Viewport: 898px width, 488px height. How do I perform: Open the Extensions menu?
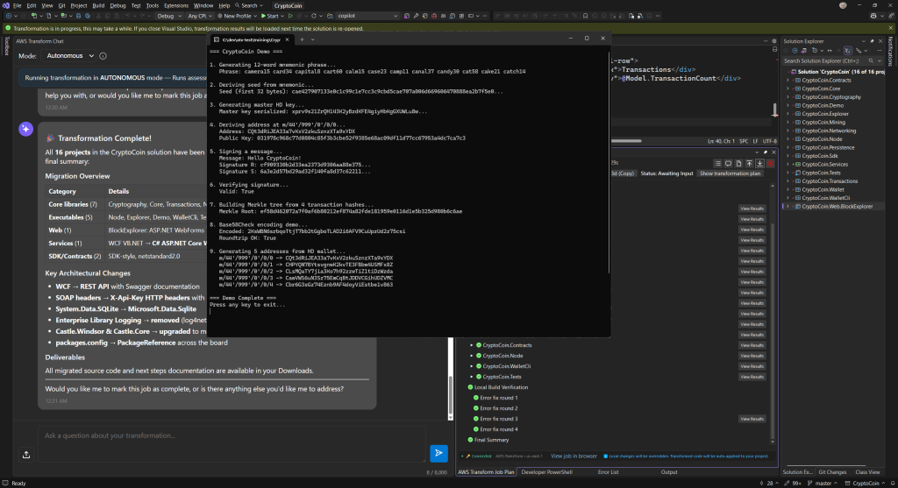175,5
